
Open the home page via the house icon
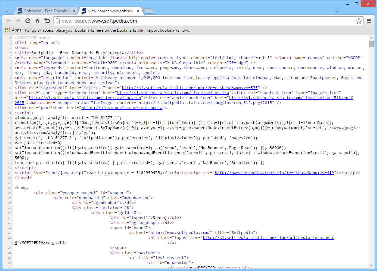(38, 21)
